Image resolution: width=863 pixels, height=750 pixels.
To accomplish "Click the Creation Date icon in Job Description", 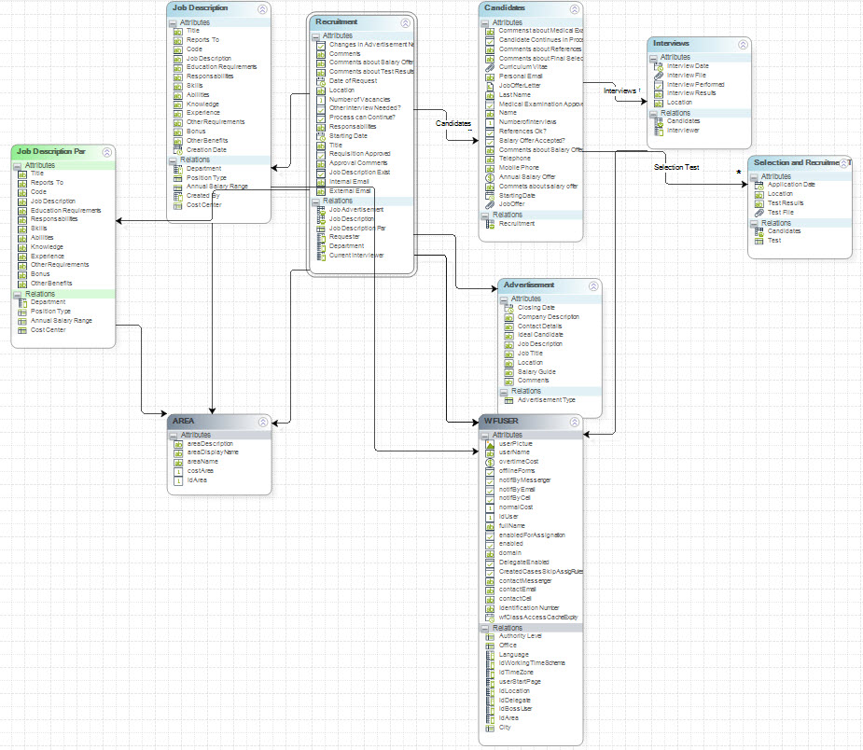I will [177, 149].
